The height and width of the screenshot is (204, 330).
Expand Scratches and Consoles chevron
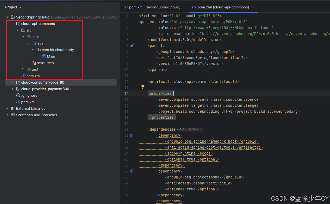pyautogui.click(x=7, y=115)
